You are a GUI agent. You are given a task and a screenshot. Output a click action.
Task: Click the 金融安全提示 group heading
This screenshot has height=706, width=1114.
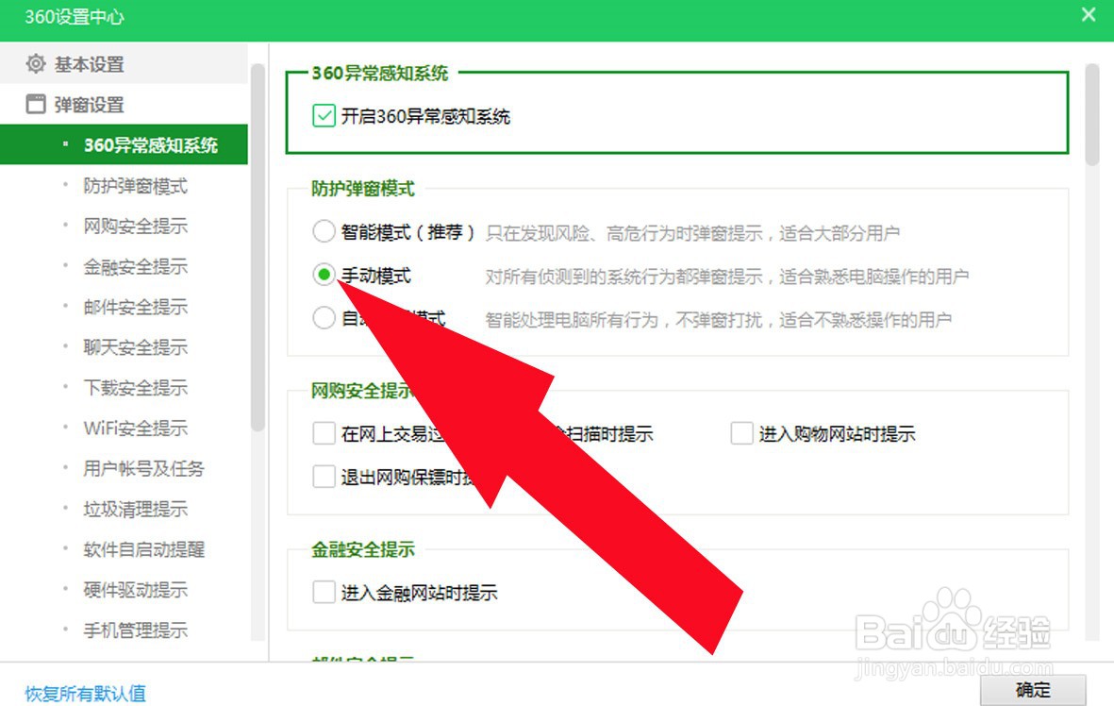coord(363,549)
